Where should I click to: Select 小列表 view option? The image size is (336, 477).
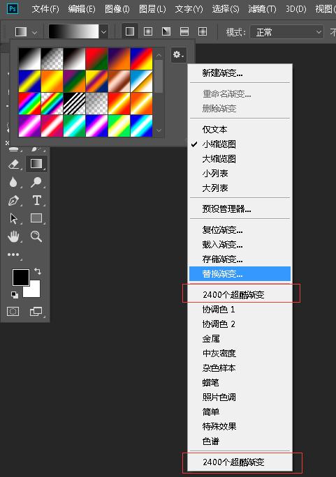(240, 173)
